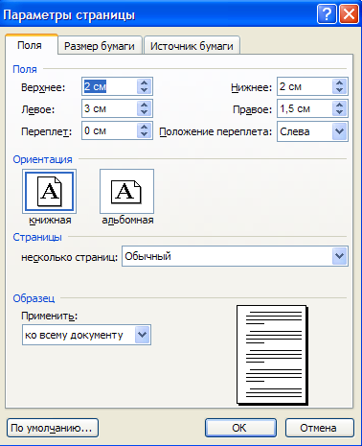This screenshot has height=446, width=362.
Task: Switch to the Источник бумаги tab
Action: coord(192,46)
